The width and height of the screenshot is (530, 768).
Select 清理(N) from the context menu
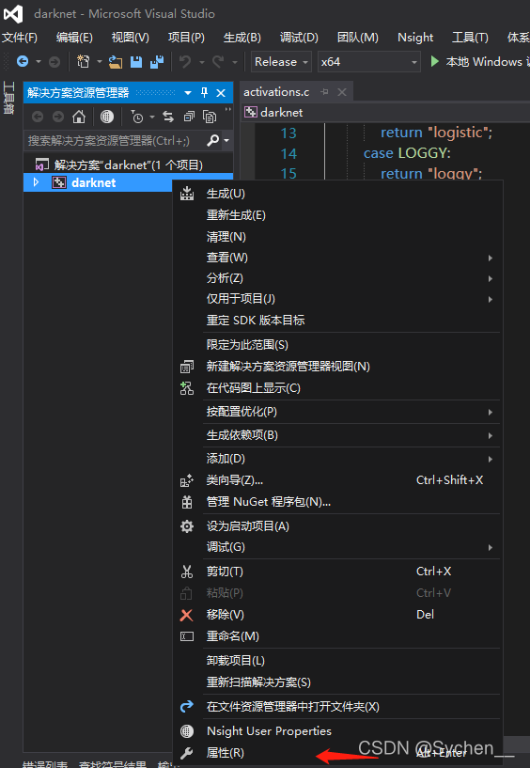338,237
